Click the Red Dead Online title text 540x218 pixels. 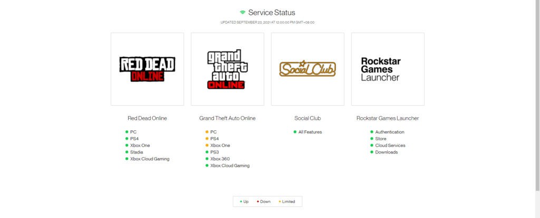coord(147,118)
